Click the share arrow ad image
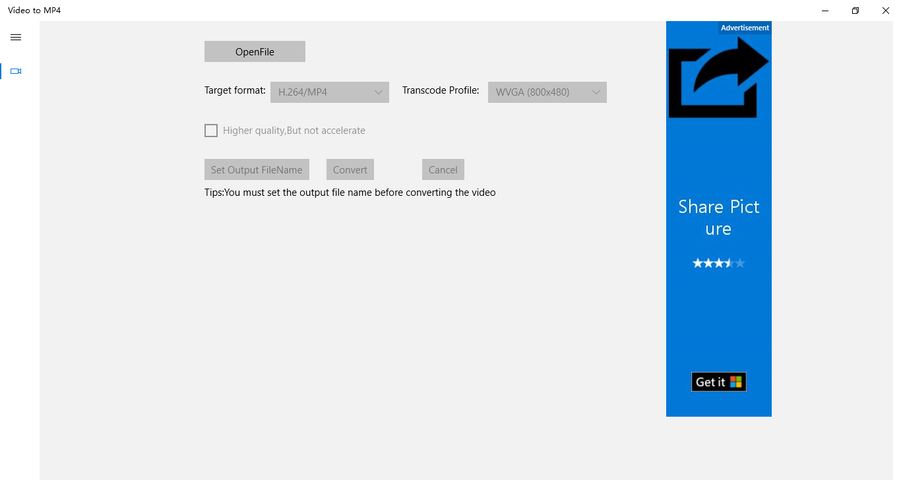 pos(719,78)
